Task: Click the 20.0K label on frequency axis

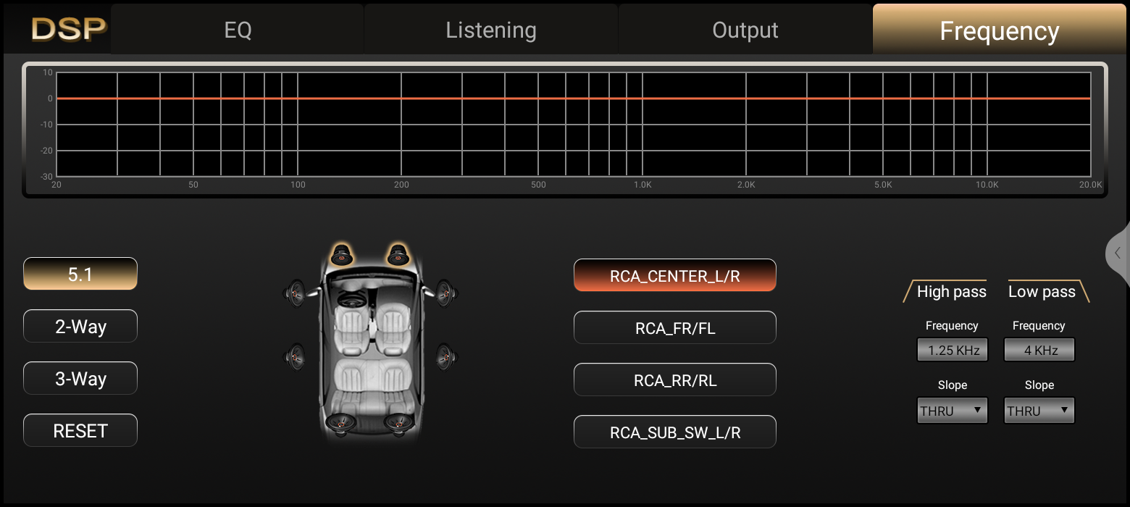Action: pyautogui.click(x=1091, y=185)
